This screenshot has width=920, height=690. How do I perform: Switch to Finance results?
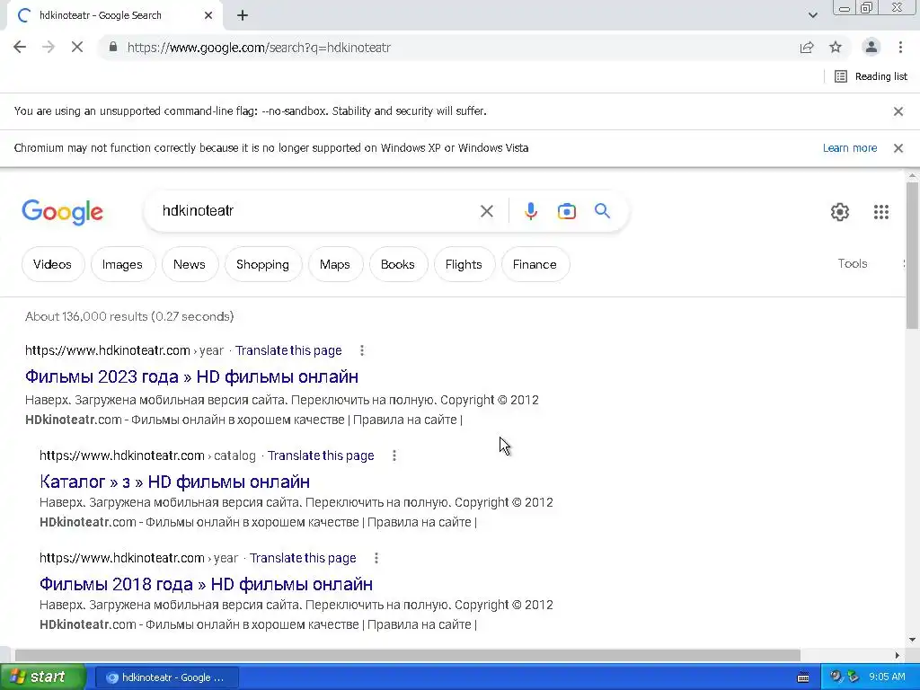tap(535, 264)
